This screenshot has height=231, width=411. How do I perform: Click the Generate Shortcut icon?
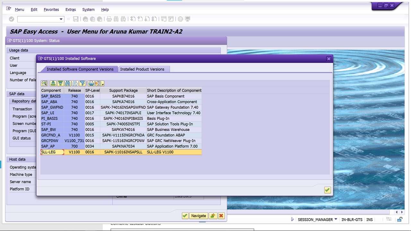(x=171, y=19)
